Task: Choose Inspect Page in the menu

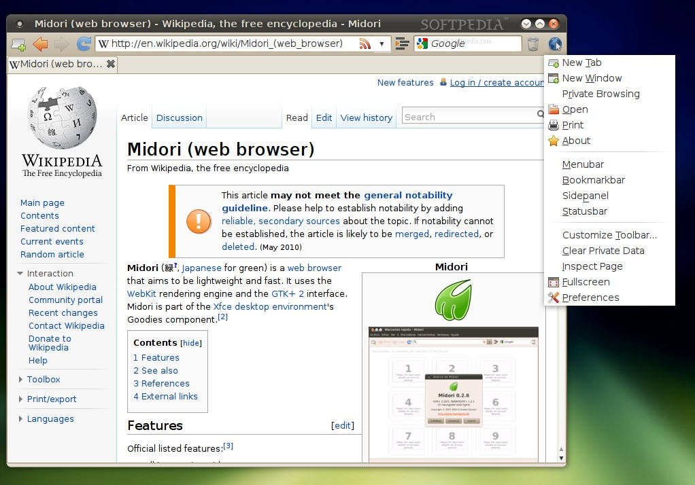Action: pos(609,266)
